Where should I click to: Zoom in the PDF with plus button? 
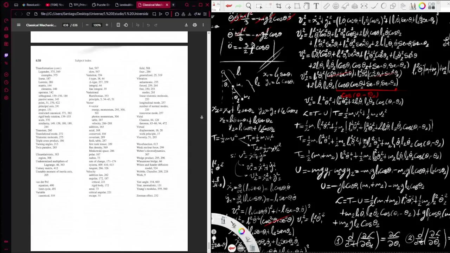click(107, 25)
